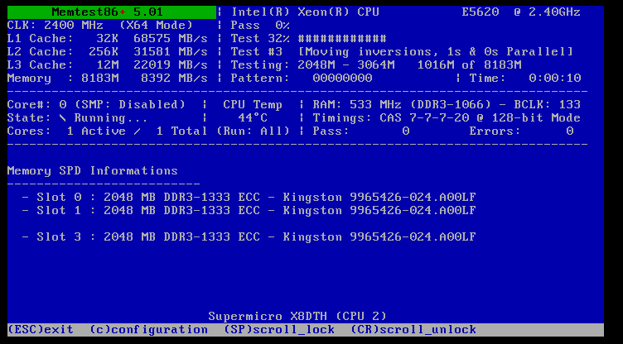This screenshot has width=623, height=344.
Task: Click the 'Intel(R) Xeon(R) CPU' name
Action: (305, 12)
